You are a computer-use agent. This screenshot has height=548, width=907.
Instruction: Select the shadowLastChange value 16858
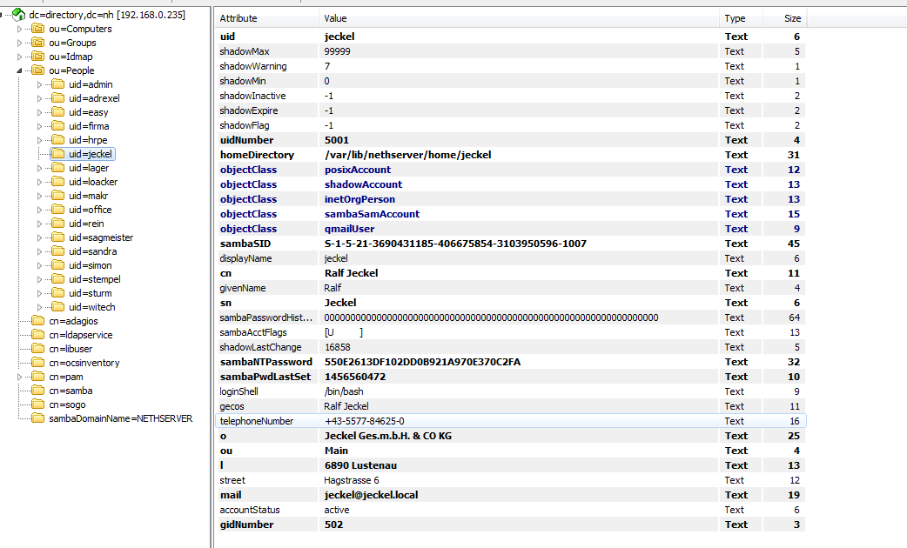pyautogui.click(x=337, y=347)
